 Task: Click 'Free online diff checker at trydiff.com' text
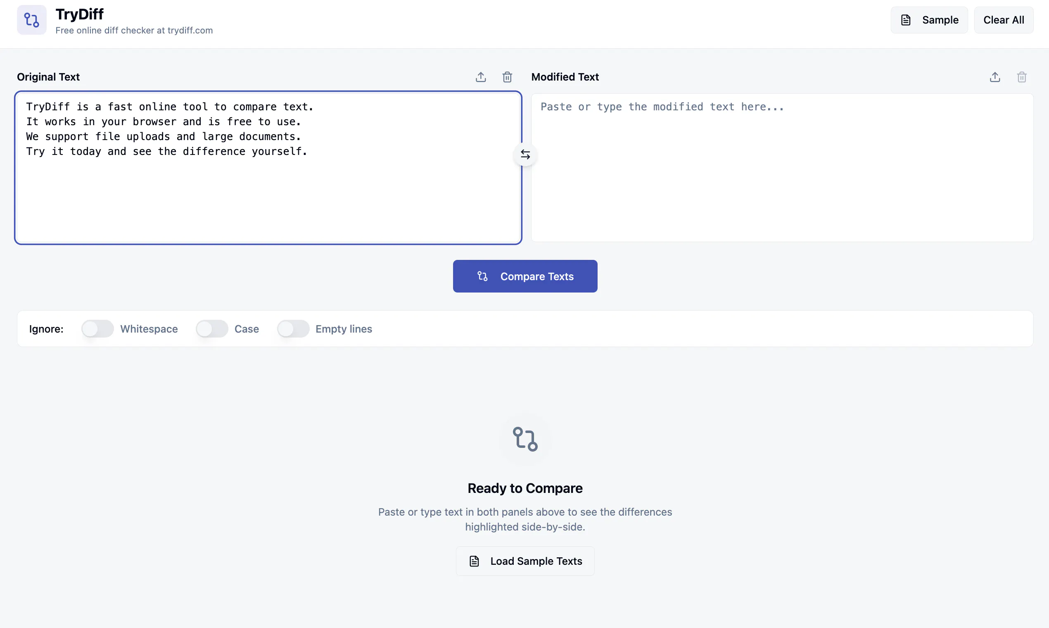tap(134, 31)
